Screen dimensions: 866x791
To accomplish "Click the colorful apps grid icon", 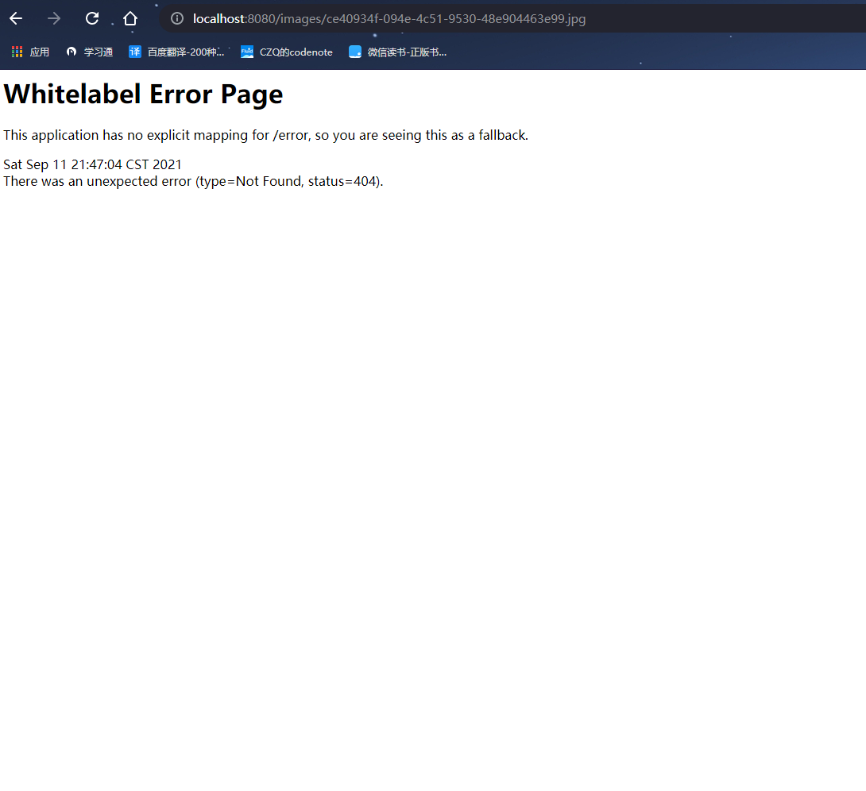I will coord(17,52).
